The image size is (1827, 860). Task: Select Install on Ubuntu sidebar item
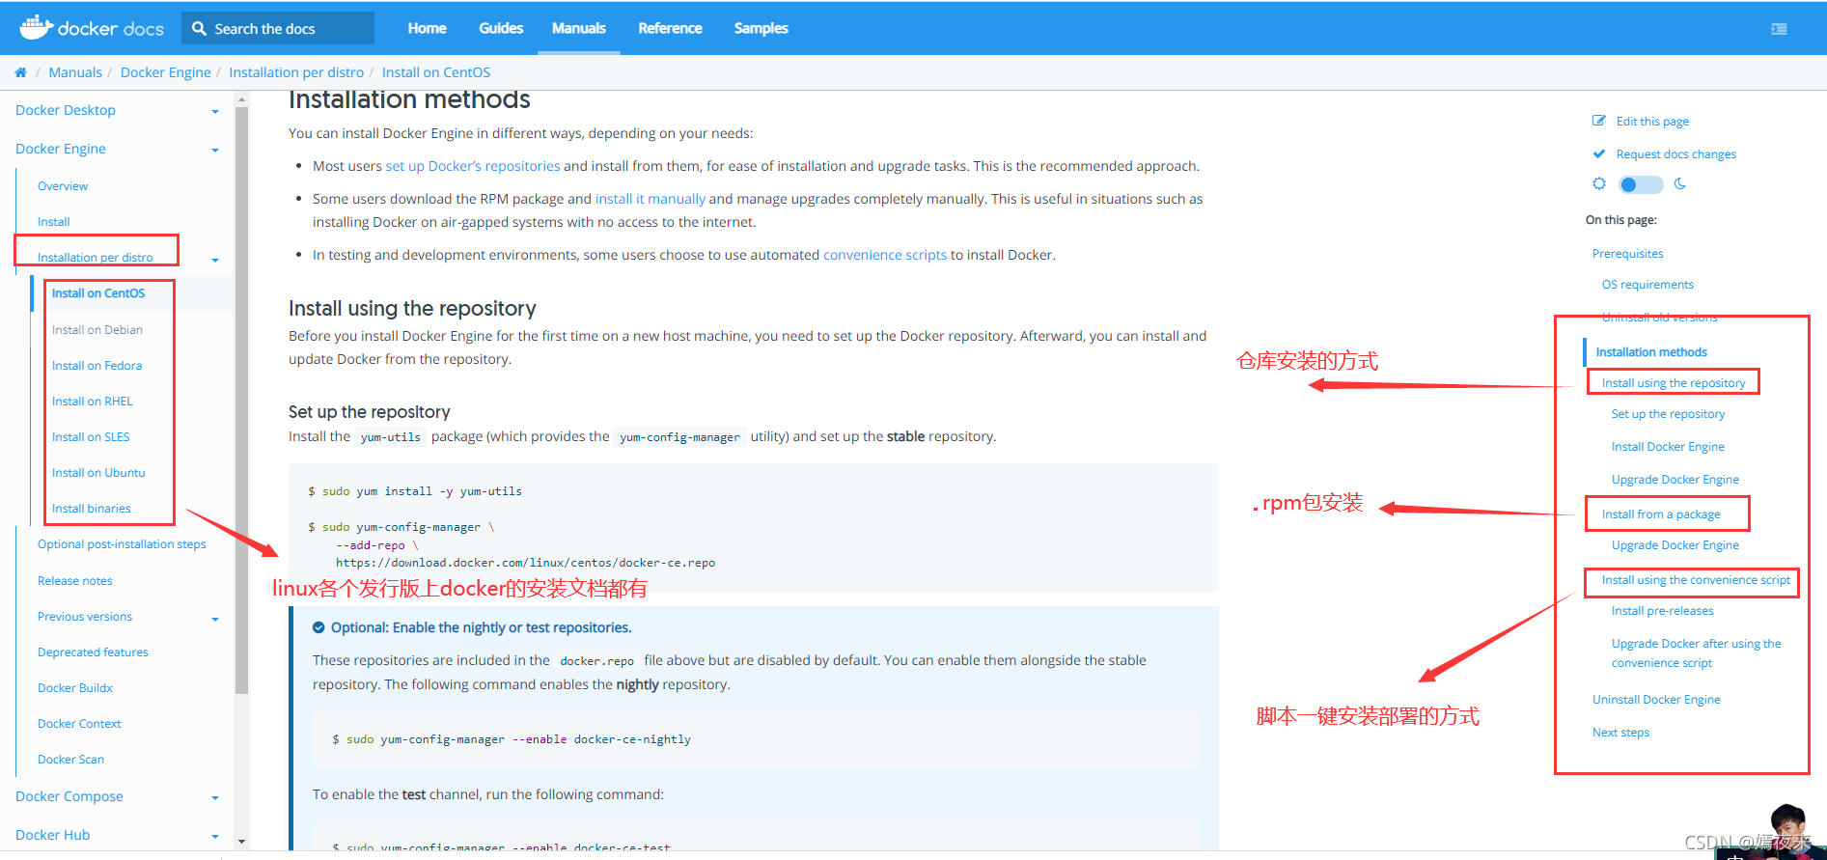(98, 473)
